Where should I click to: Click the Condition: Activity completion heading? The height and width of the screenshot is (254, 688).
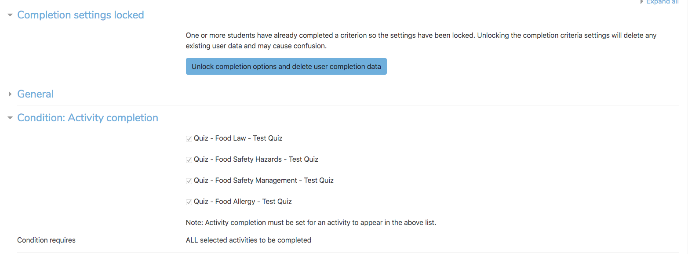coord(87,118)
